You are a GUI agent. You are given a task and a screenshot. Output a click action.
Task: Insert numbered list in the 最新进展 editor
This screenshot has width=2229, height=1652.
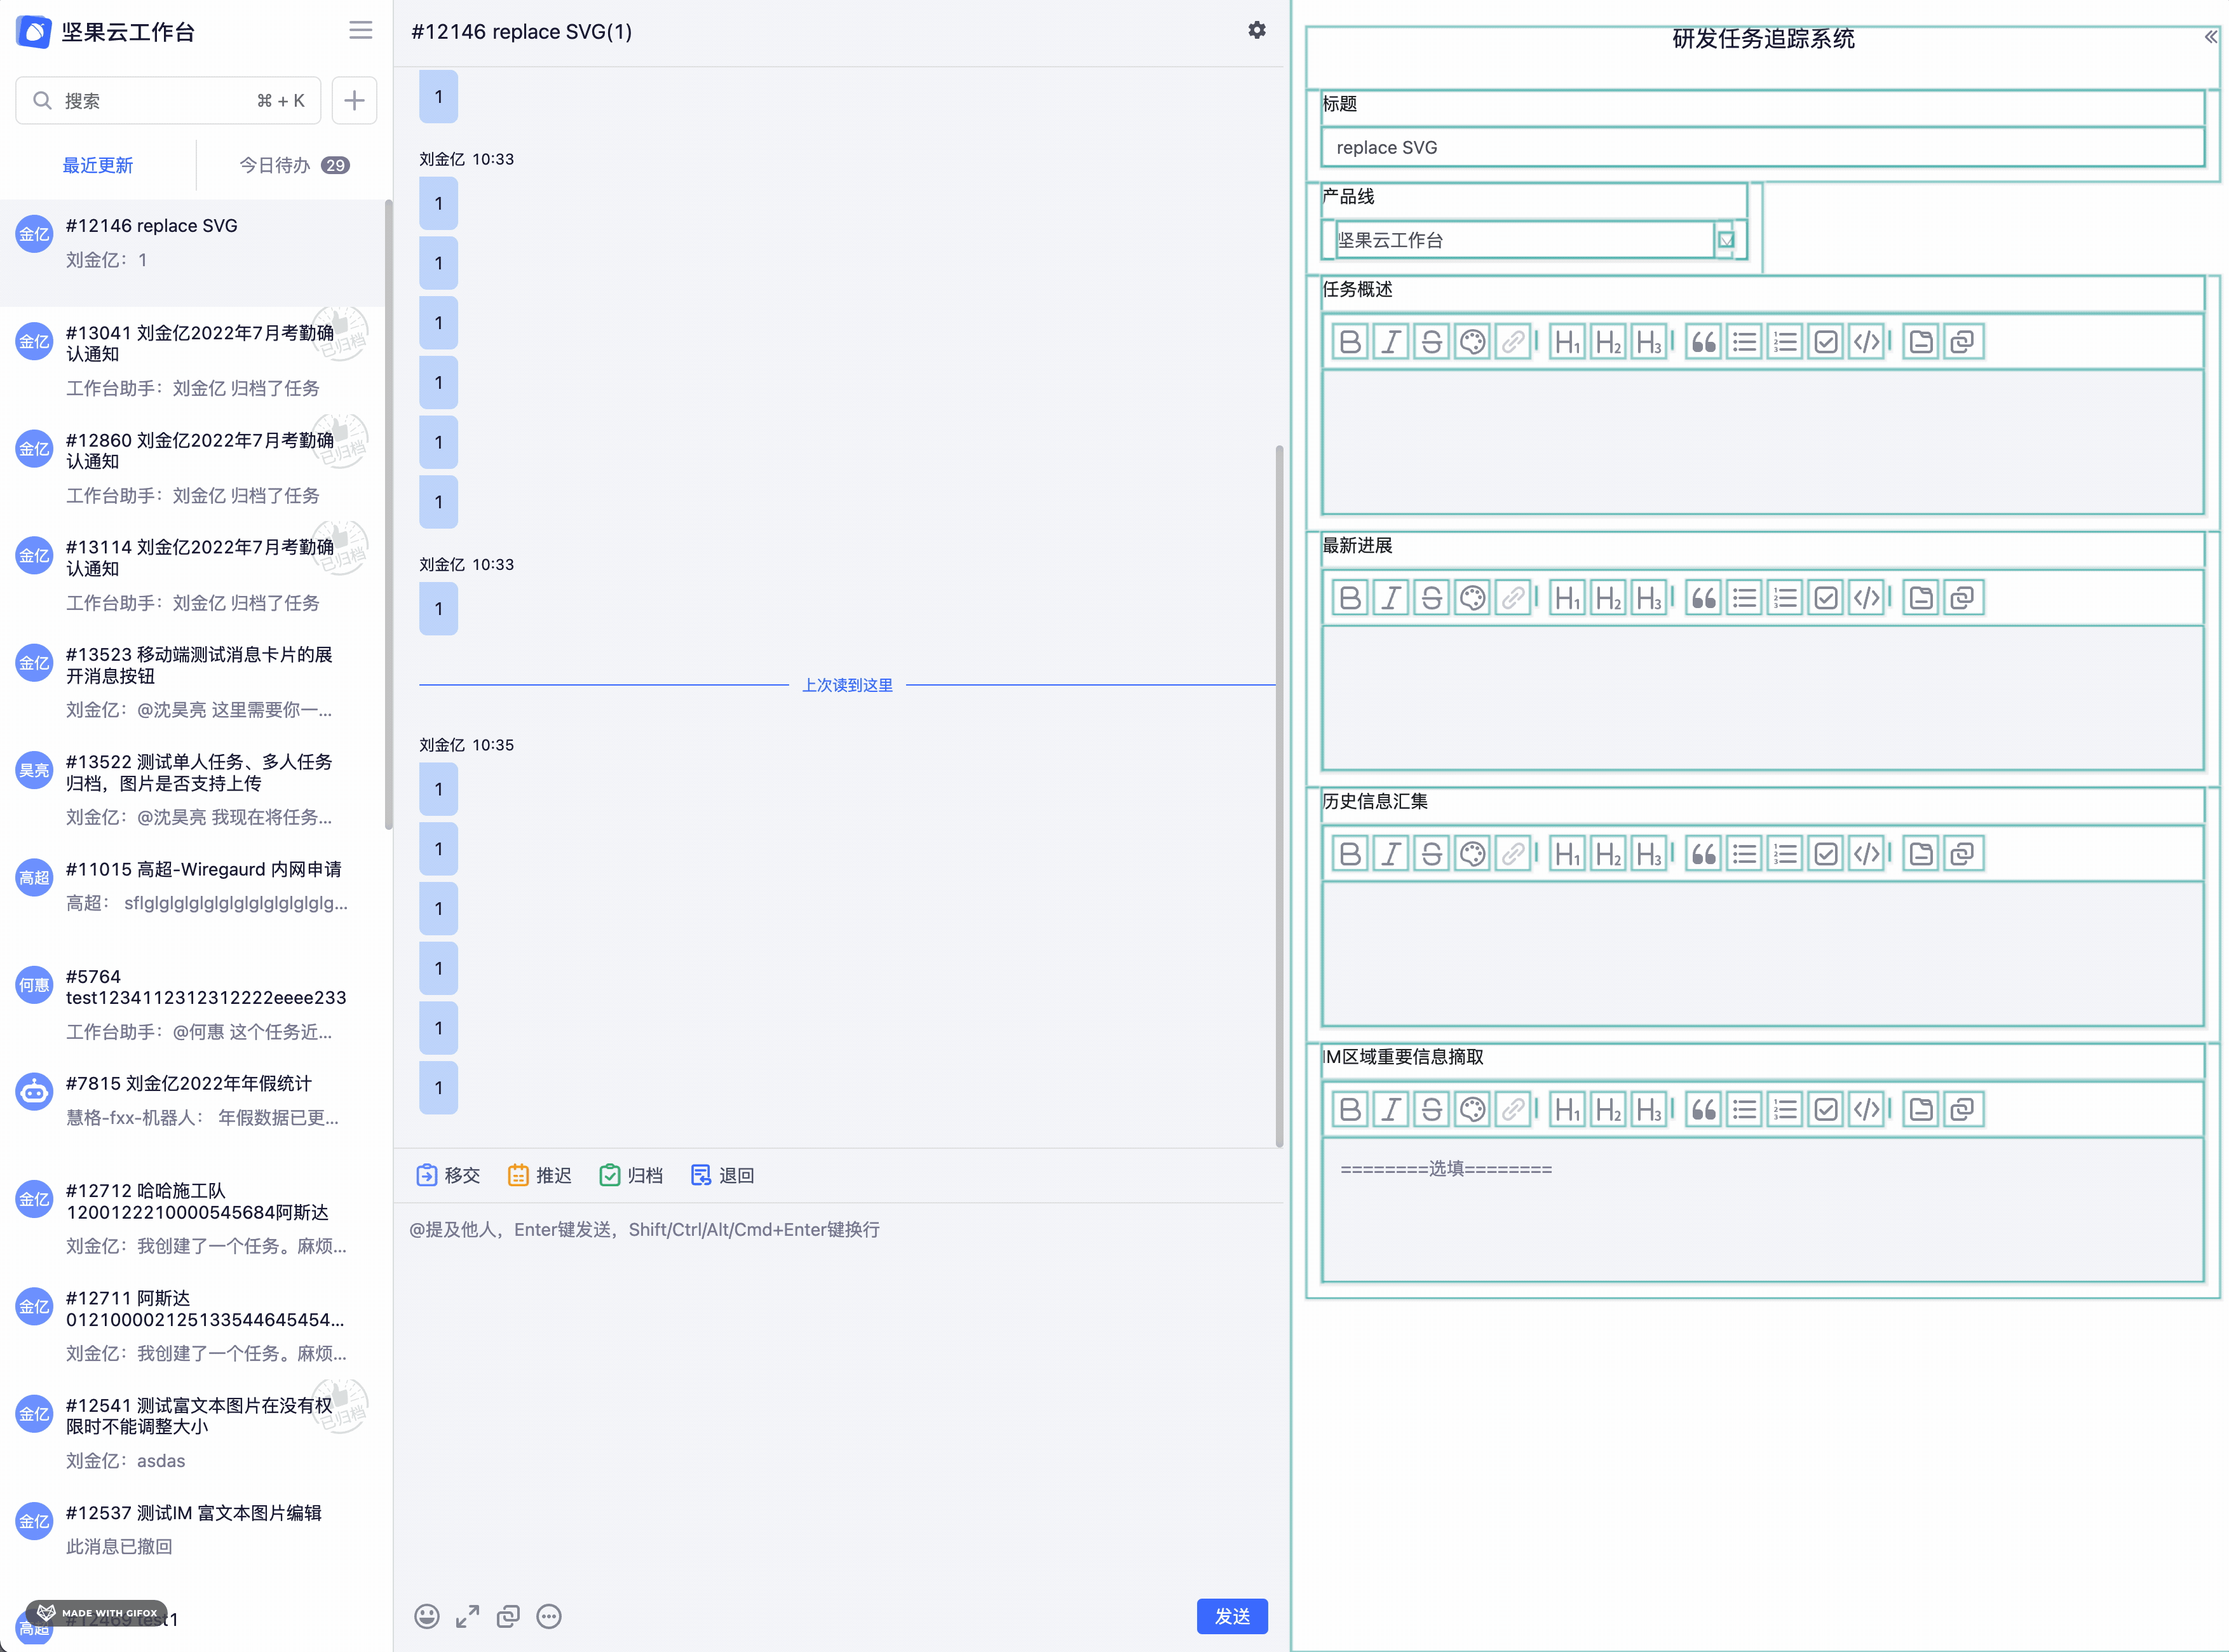coord(1785,598)
